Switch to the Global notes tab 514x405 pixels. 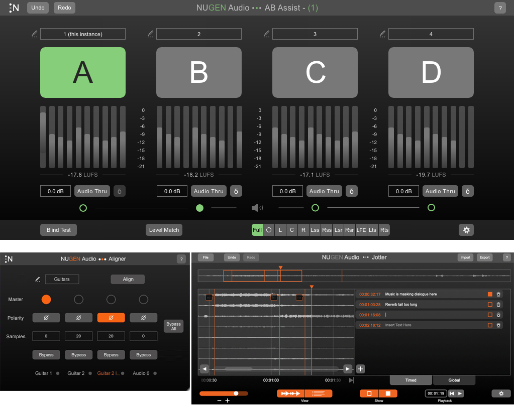[x=454, y=380]
